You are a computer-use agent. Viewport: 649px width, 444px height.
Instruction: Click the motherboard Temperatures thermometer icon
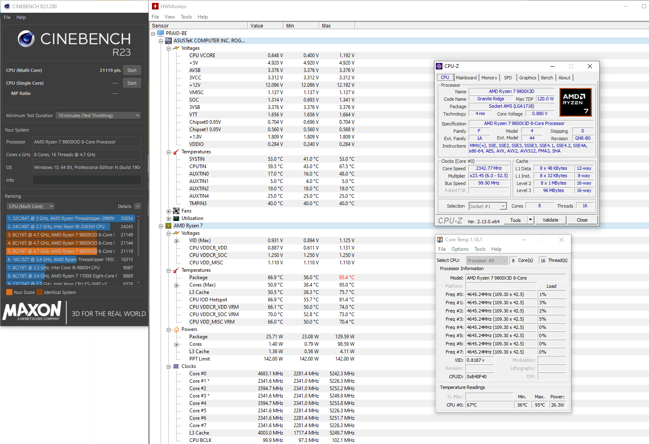[x=176, y=152]
